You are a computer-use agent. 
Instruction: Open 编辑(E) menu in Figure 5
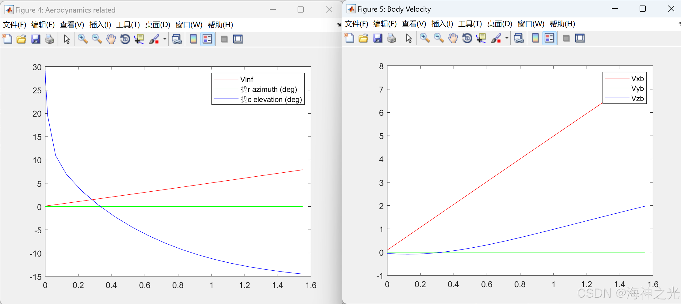tap(385, 24)
